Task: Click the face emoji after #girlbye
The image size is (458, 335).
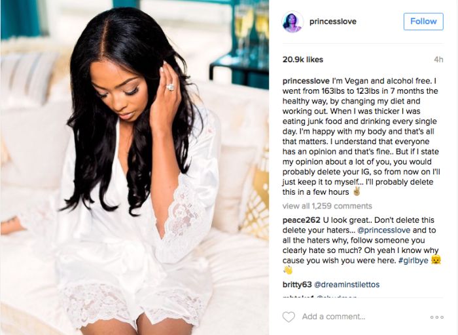Action: pyautogui.click(x=436, y=260)
